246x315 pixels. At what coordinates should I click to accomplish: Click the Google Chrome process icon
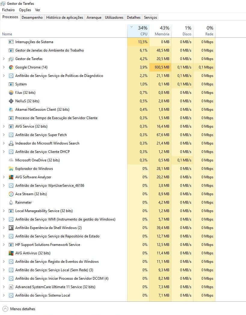click(11, 67)
